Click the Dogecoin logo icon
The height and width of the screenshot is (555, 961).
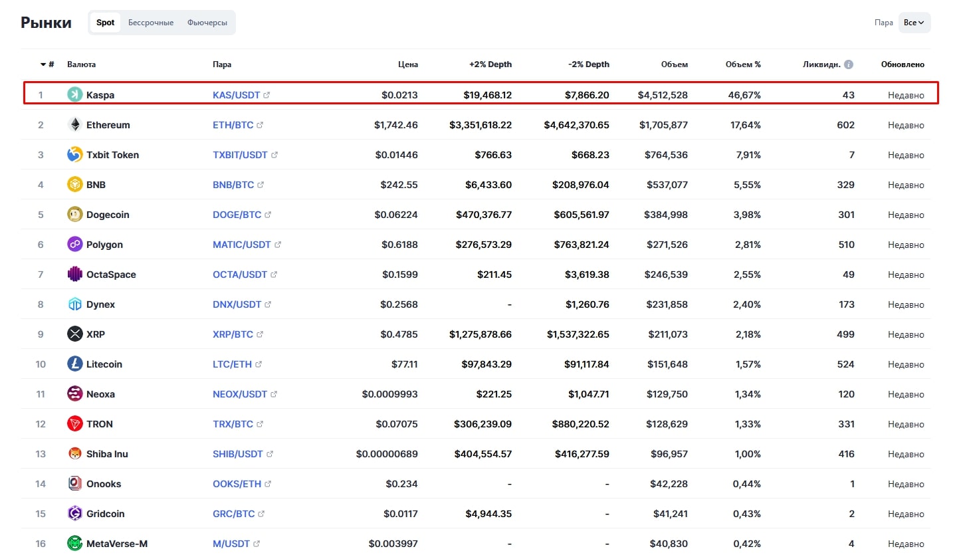point(75,214)
